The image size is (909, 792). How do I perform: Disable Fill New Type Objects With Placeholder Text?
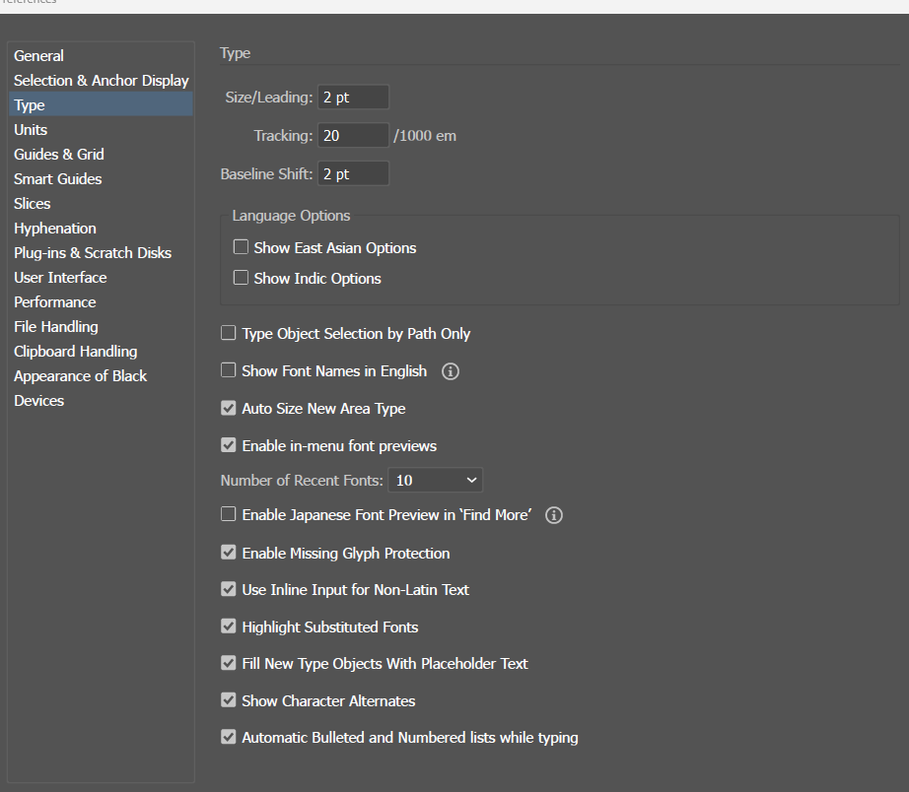[229, 663]
